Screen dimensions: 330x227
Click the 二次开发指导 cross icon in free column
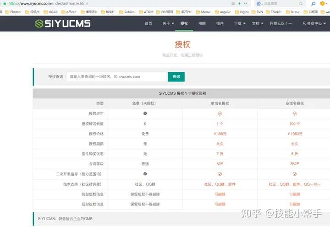point(145,174)
